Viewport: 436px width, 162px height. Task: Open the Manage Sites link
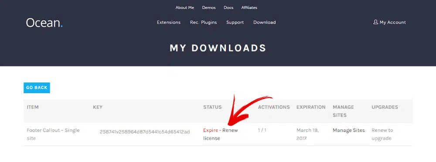pyautogui.click(x=349, y=130)
